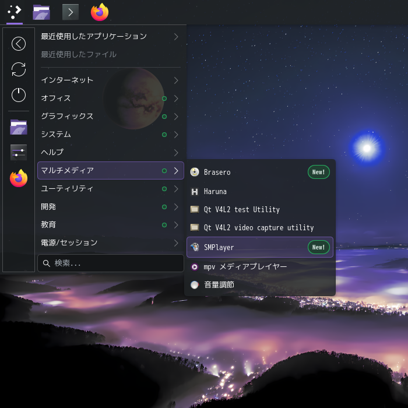This screenshot has height=408, width=408.
Task: Open the オフィス category
Action: pos(111,99)
